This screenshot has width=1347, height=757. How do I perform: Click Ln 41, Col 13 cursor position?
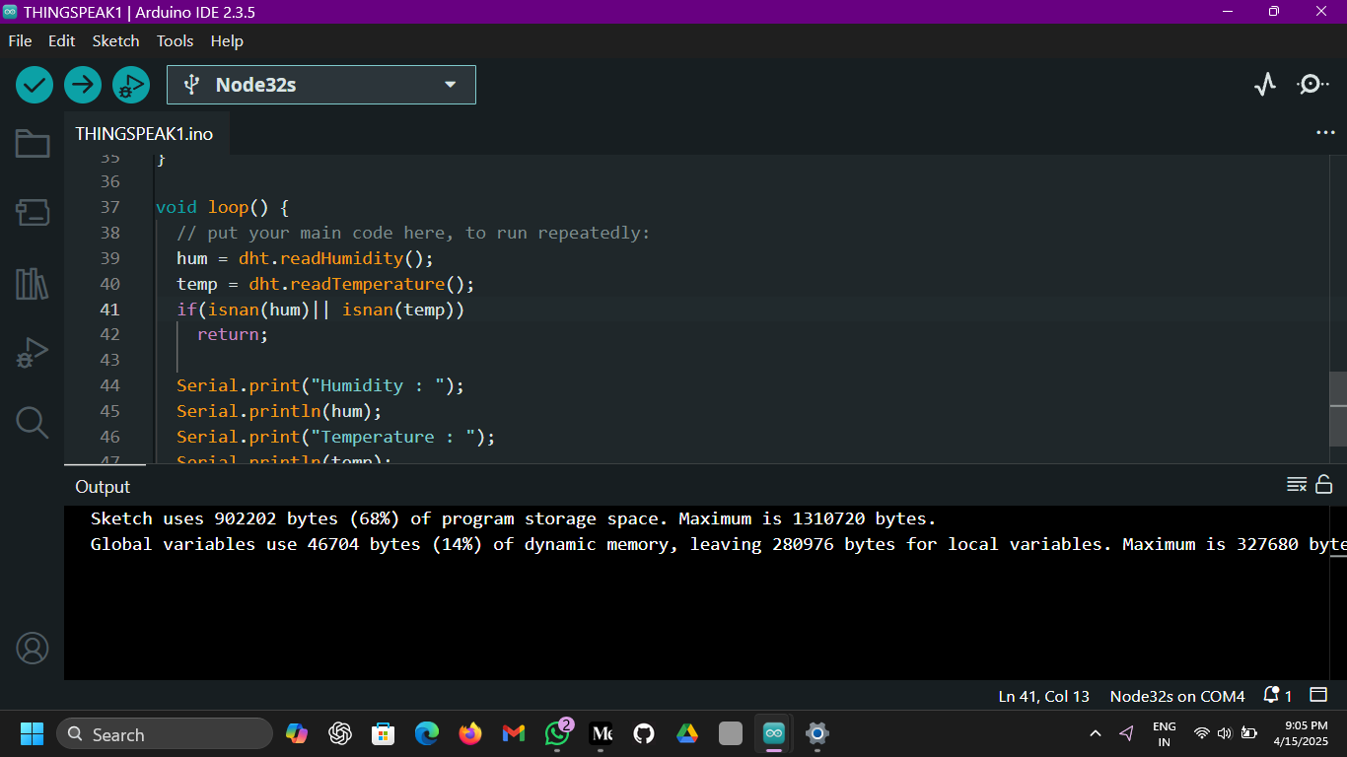1043,696
